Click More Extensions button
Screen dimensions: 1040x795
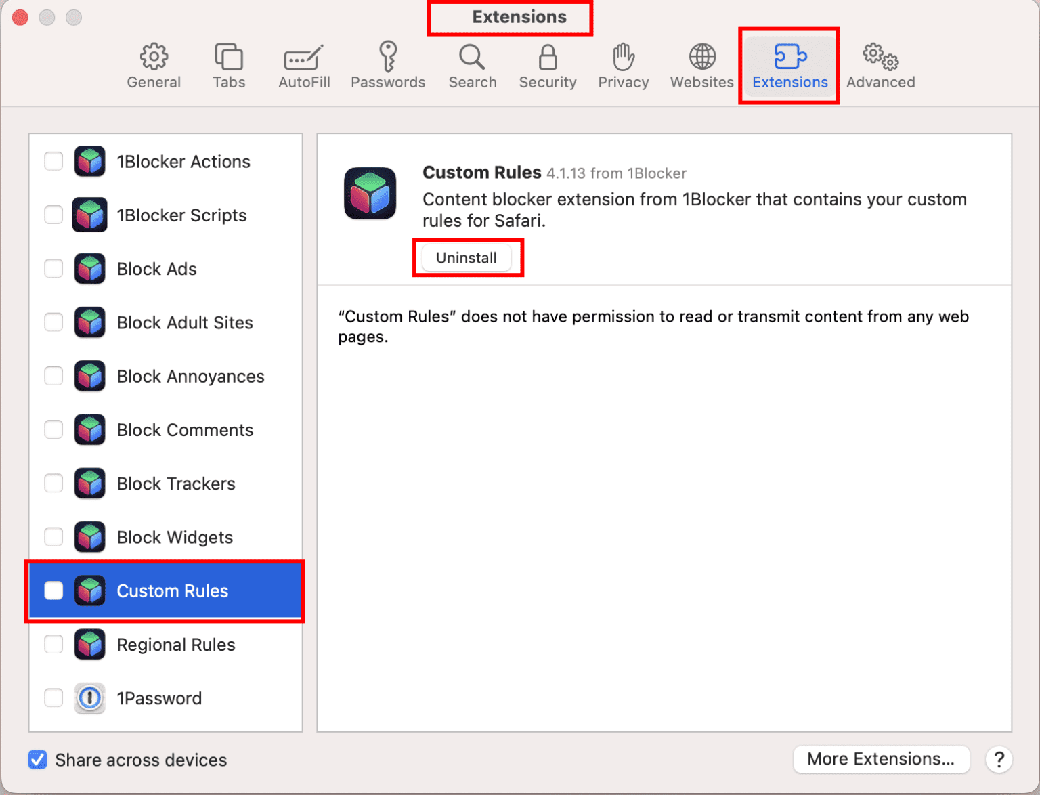[880, 759]
